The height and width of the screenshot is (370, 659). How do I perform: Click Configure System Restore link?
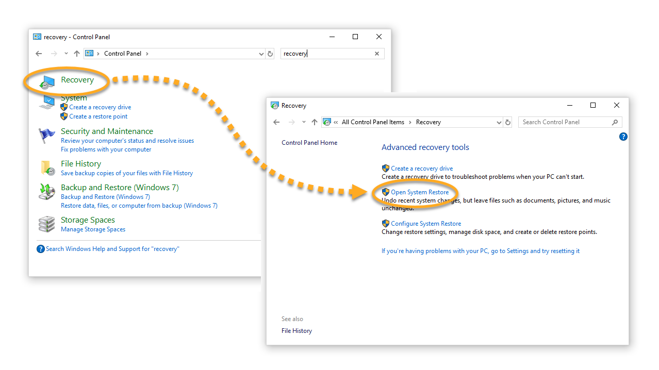(x=426, y=224)
